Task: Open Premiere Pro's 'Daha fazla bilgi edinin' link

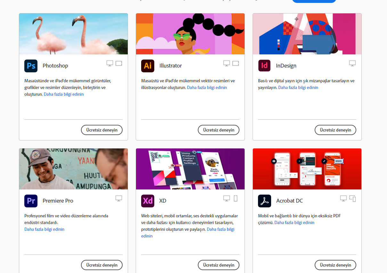Action: pos(44,229)
